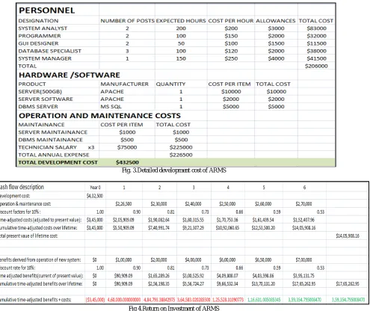Click red ($3,45,000) cumulative benefits cell
This screenshot has height=311, width=370.
(95, 300)
